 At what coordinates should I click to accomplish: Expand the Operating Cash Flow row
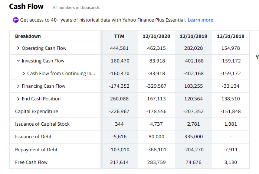click(18, 48)
